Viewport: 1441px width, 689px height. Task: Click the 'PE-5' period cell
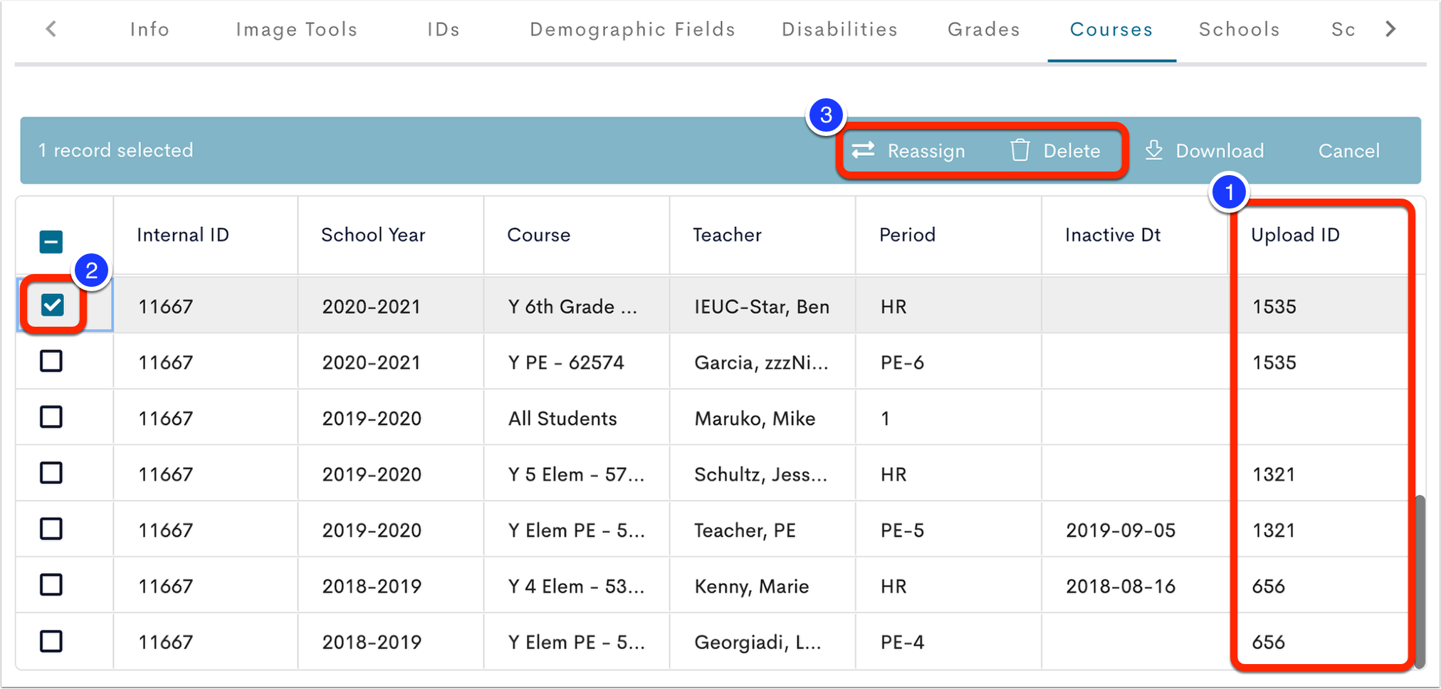tap(902, 530)
